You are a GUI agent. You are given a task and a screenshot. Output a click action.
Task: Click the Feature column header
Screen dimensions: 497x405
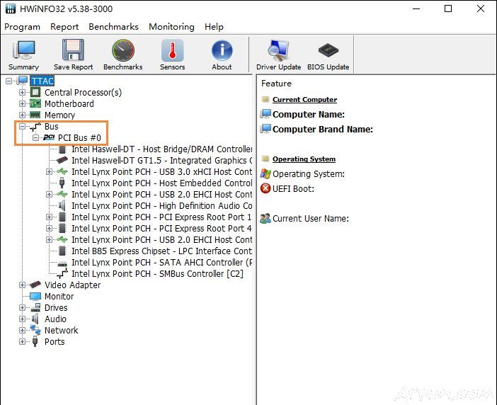276,84
